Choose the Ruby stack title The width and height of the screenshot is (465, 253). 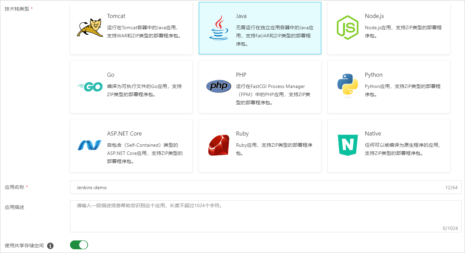point(242,133)
